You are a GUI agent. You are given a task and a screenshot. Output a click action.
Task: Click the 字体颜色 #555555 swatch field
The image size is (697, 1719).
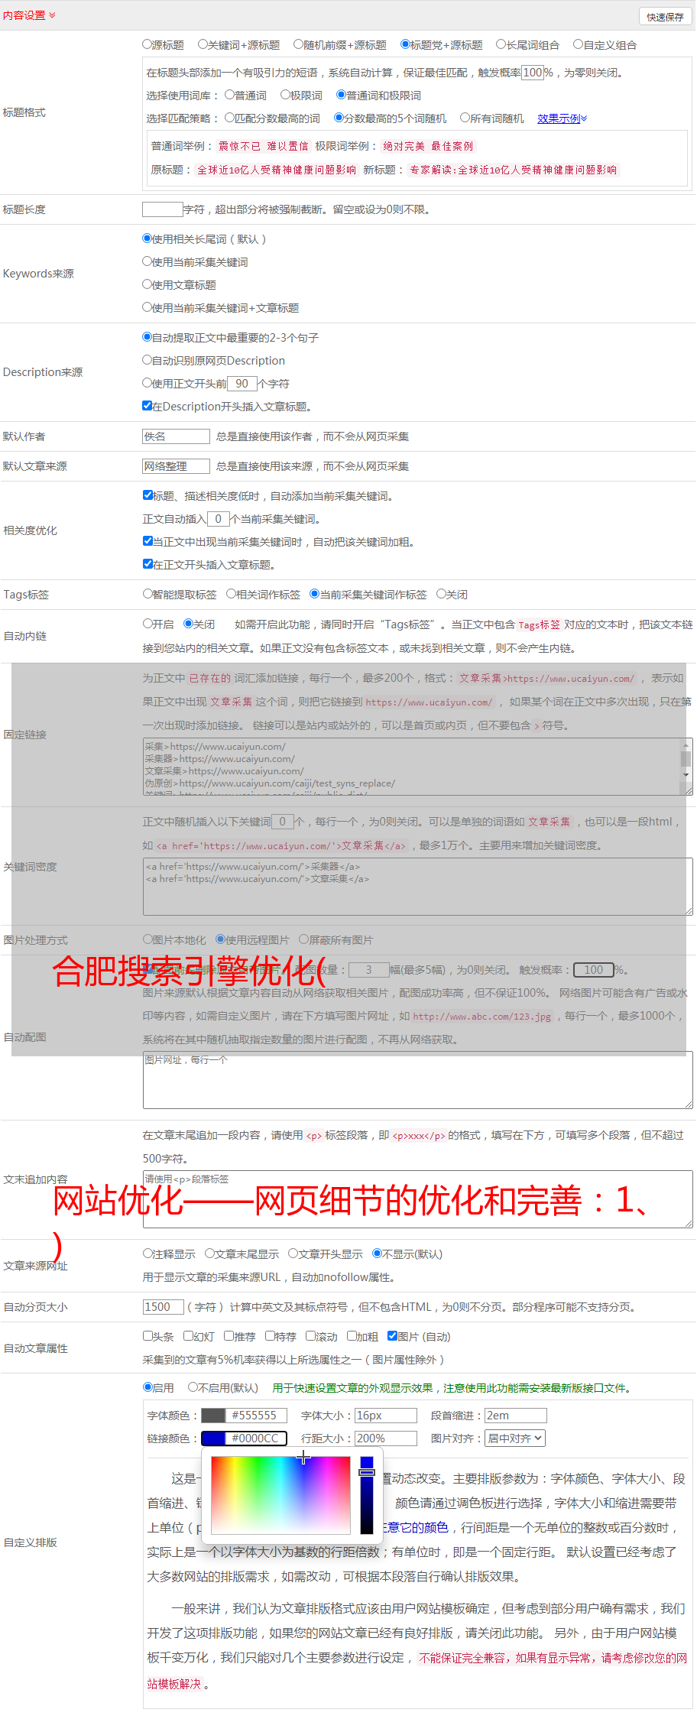pyautogui.click(x=244, y=1416)
